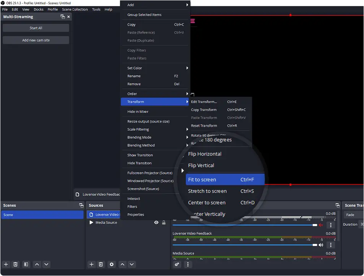
Task: Move scene down arrow
Action: [46, 264]
